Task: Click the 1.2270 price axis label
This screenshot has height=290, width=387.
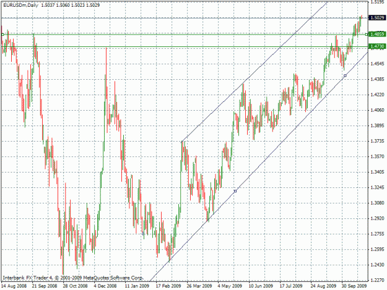Action: [x=377, y=280]
